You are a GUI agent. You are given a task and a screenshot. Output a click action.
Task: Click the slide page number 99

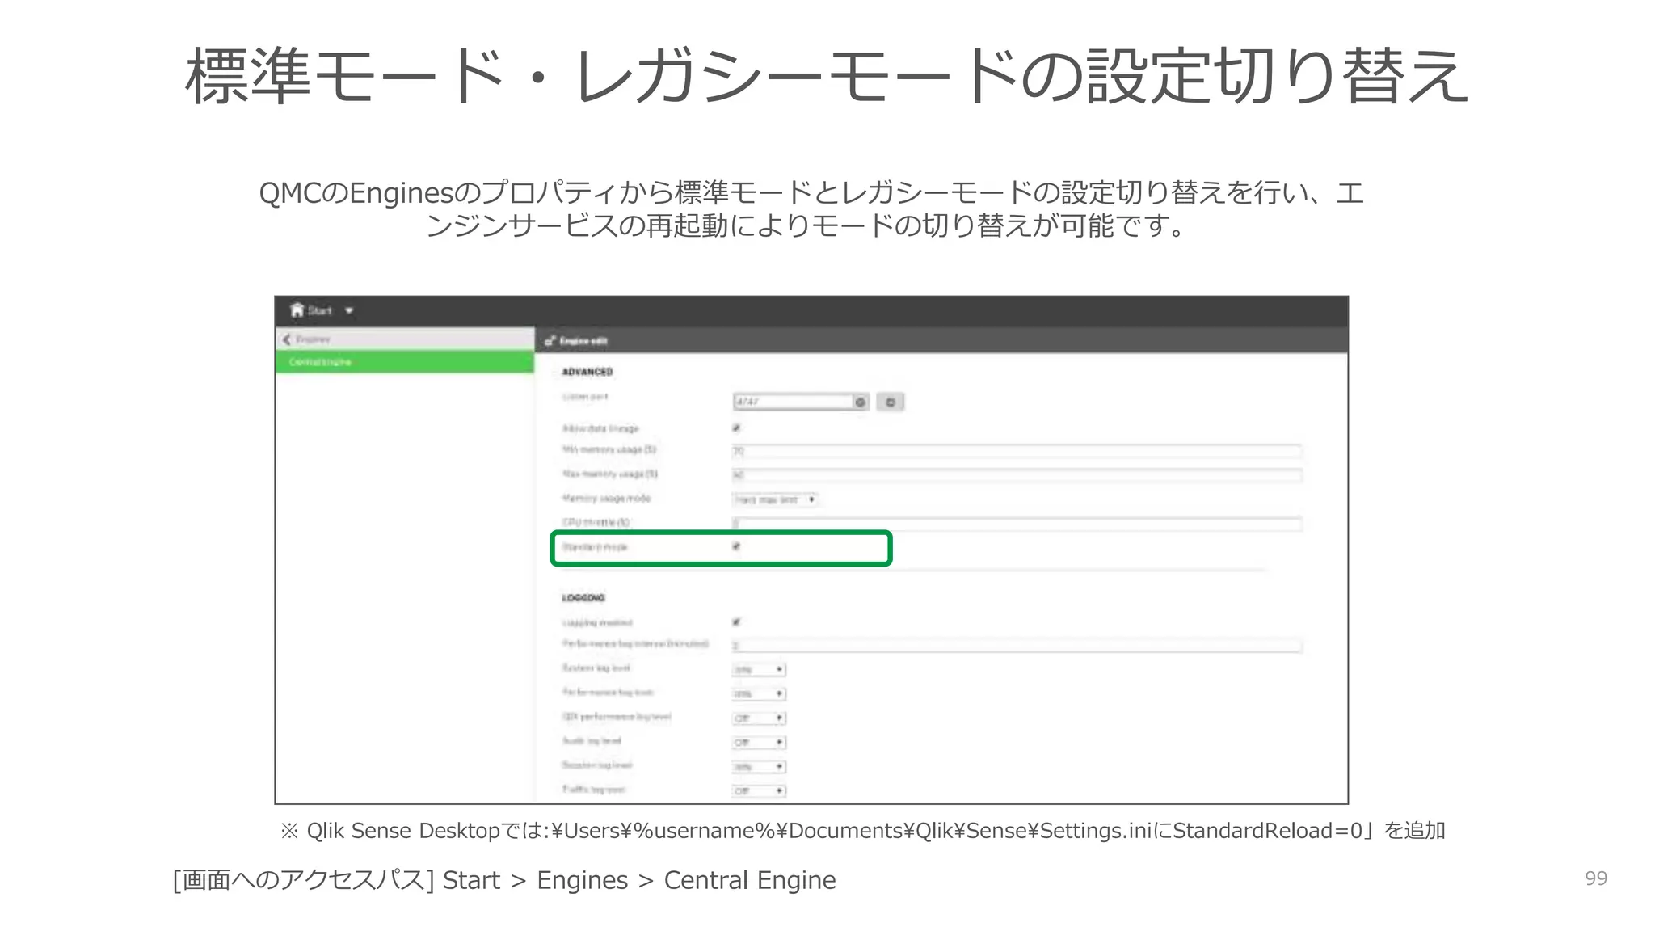pyautogui.click(x=1596, y=878)
